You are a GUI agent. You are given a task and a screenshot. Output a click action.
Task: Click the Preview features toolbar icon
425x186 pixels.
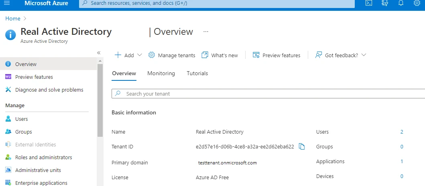tap(256, 55)
